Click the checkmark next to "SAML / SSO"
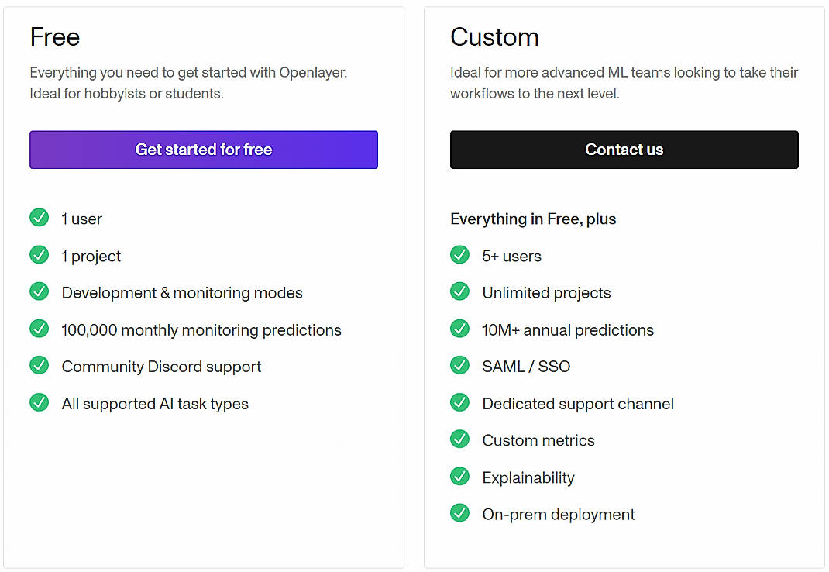This screenshot has width=829, height=572. [x=459, y=365]
